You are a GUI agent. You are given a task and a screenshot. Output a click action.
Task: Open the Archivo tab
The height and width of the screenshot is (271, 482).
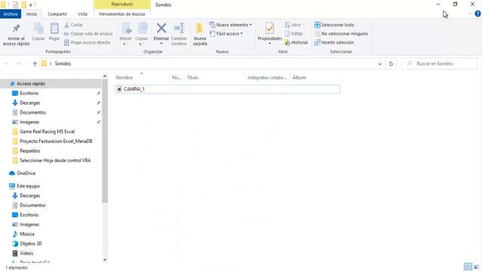pyautogui.click(x=11, y=14)
